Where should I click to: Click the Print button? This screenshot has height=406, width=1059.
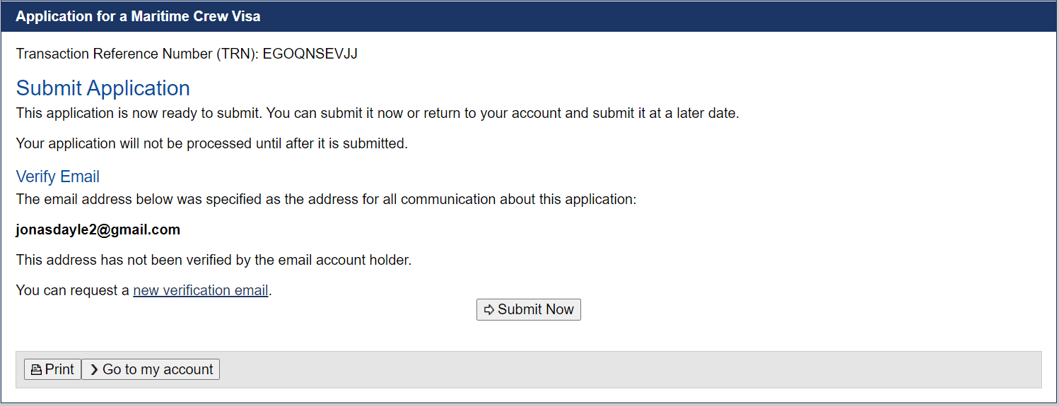(53, 369)
